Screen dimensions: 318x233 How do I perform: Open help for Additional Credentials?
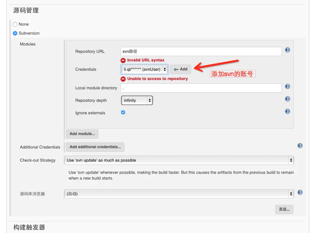click(300, 146)
